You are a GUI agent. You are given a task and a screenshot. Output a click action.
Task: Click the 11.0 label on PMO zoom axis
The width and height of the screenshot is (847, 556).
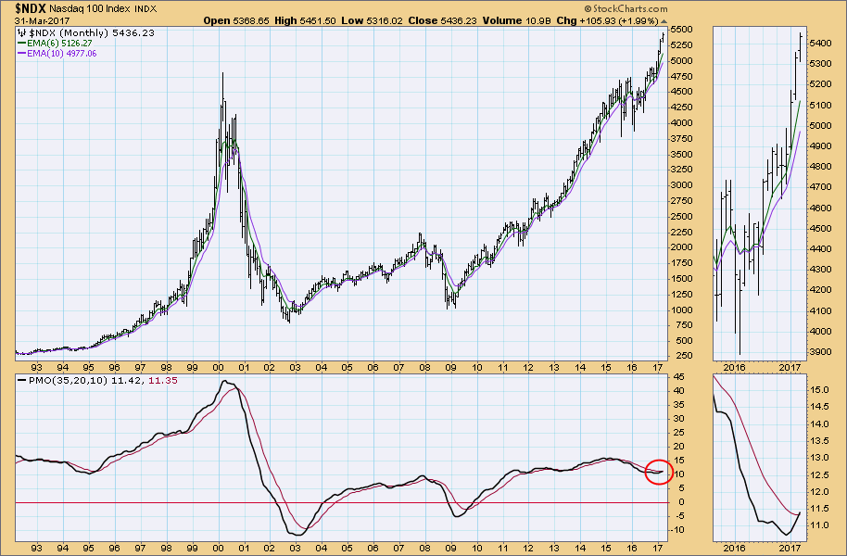pos(819,525)
